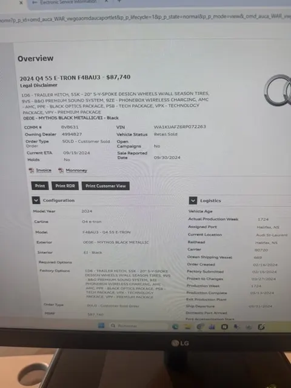Click the PDF icon beside Monroney
291x388 pixels.
[61, 170]
